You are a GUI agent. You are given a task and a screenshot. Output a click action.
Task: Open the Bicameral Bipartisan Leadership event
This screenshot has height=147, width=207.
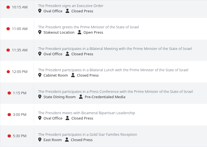pos(87,113)
